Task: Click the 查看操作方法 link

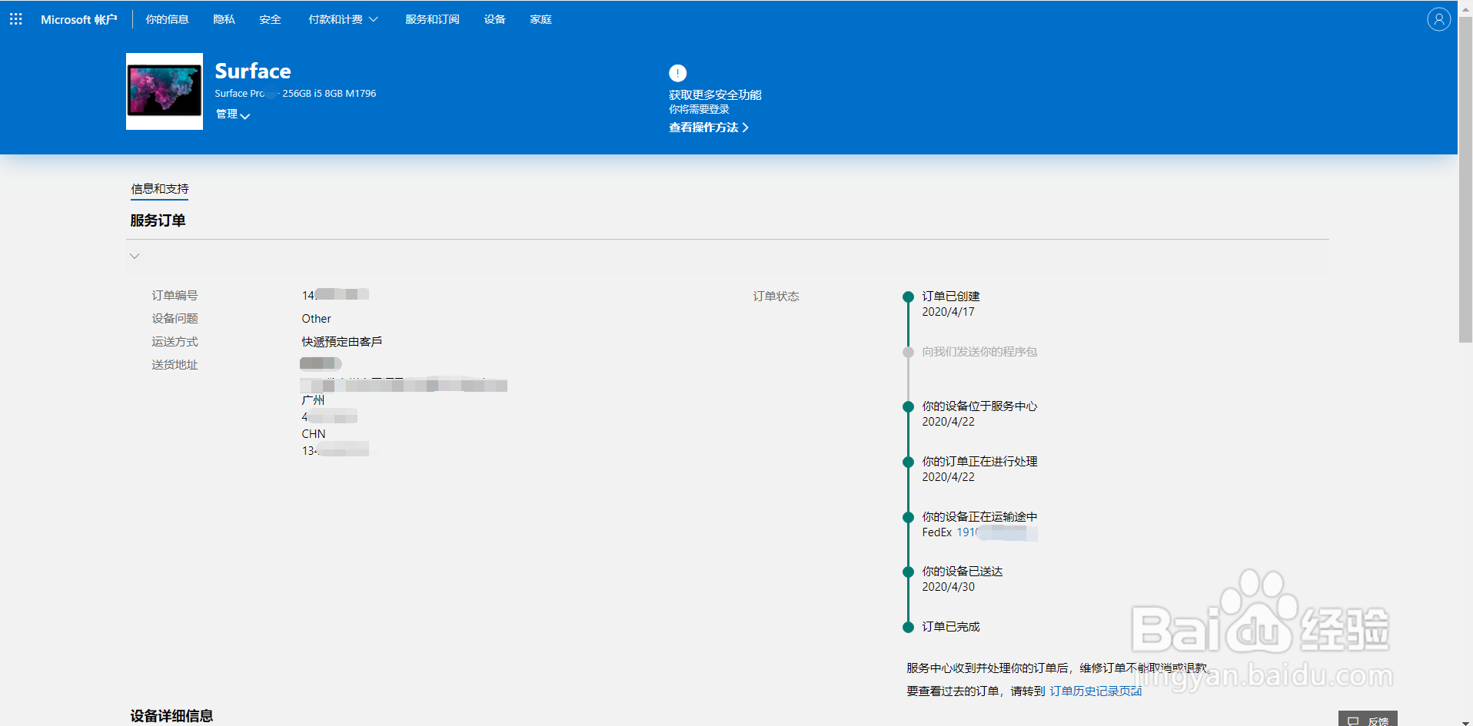Action: [x=709, y=128]
